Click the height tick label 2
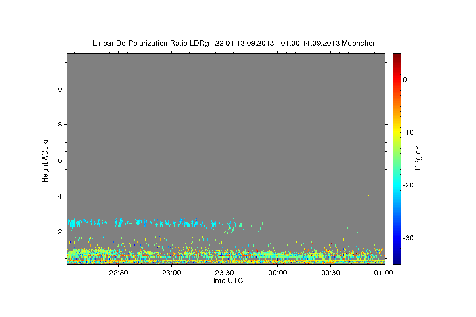This screenshot has height=317, width=476. [x=59, y=232]
